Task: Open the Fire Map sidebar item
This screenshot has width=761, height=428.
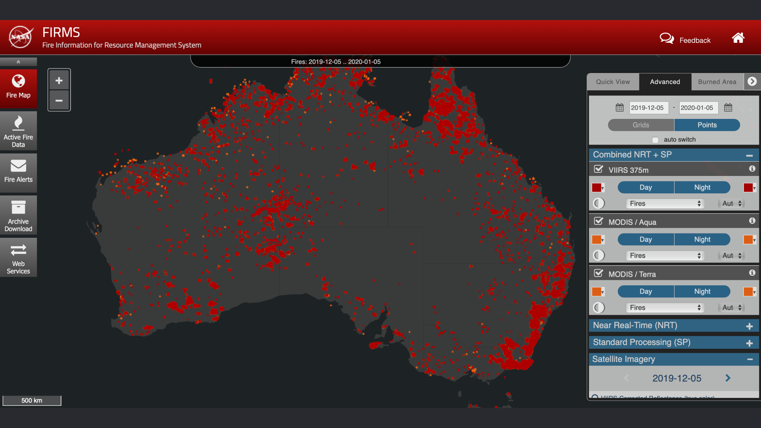Action: click(18, 87)
